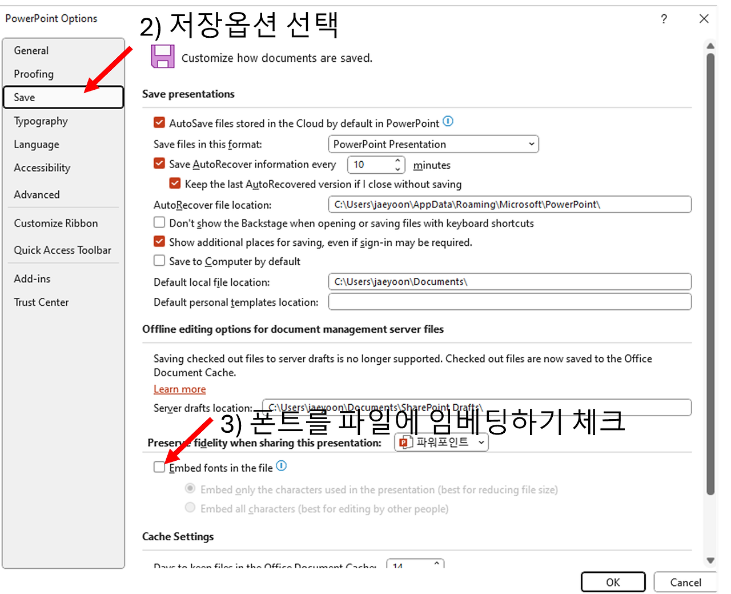
Task: Click the vertical scrollbar thumb
Action: tap(710, 274)
